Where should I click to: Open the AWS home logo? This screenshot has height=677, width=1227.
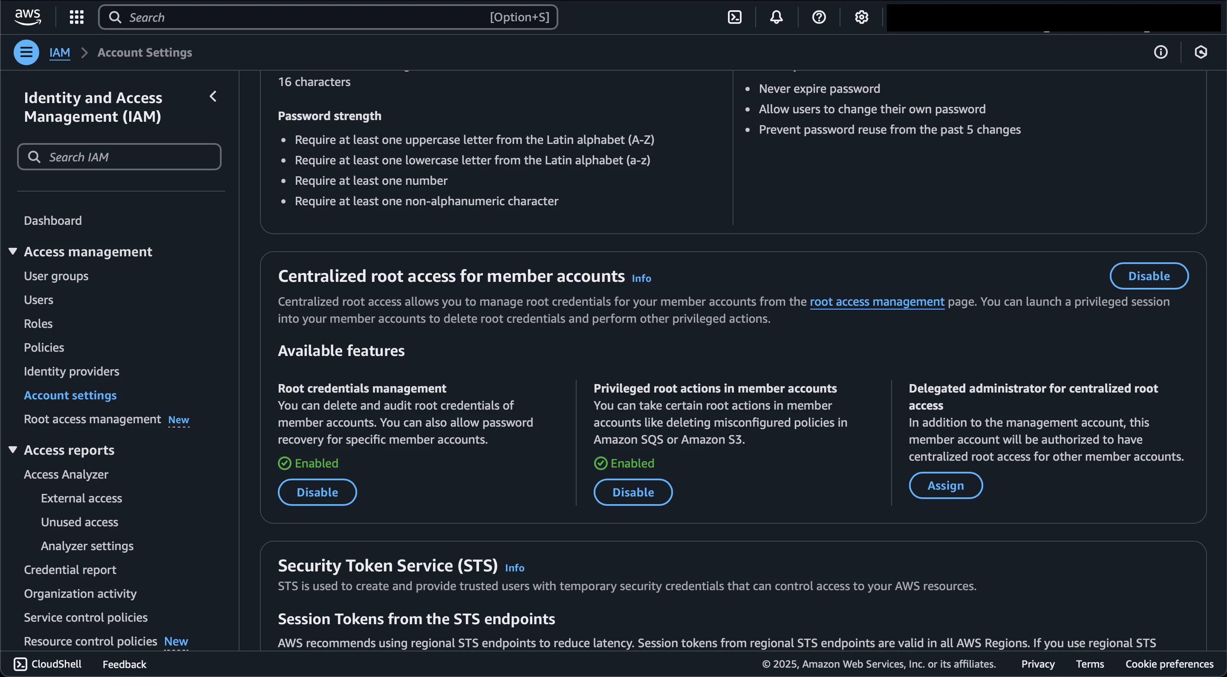point(28,17)
